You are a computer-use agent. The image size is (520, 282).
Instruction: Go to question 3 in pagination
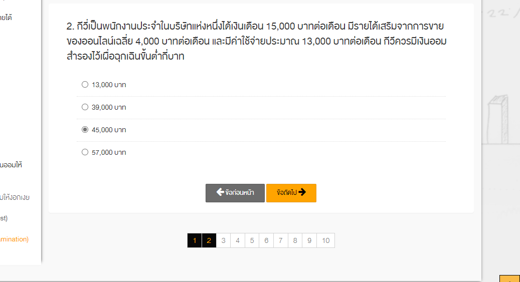coord(223,240)
